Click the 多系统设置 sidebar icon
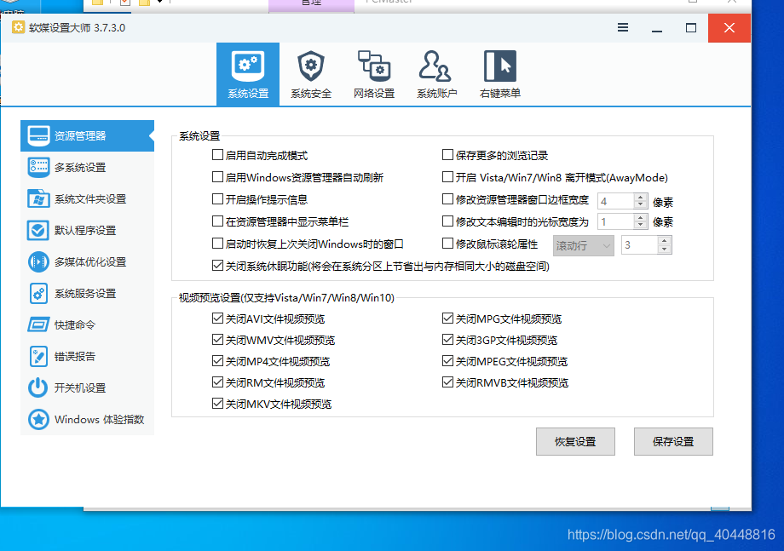 pos(38,168)
